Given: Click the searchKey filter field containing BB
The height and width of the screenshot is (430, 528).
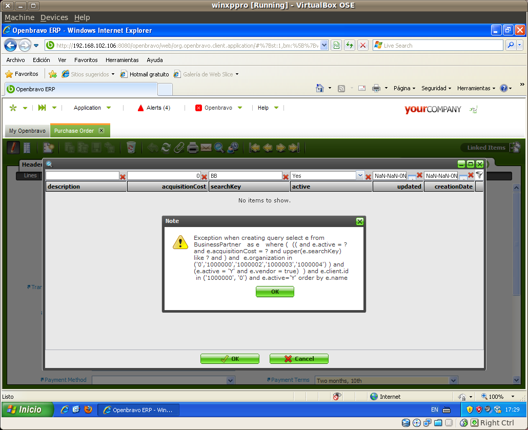Looking at the screenshot, I should pyautogui.click(x=246, y=175).
